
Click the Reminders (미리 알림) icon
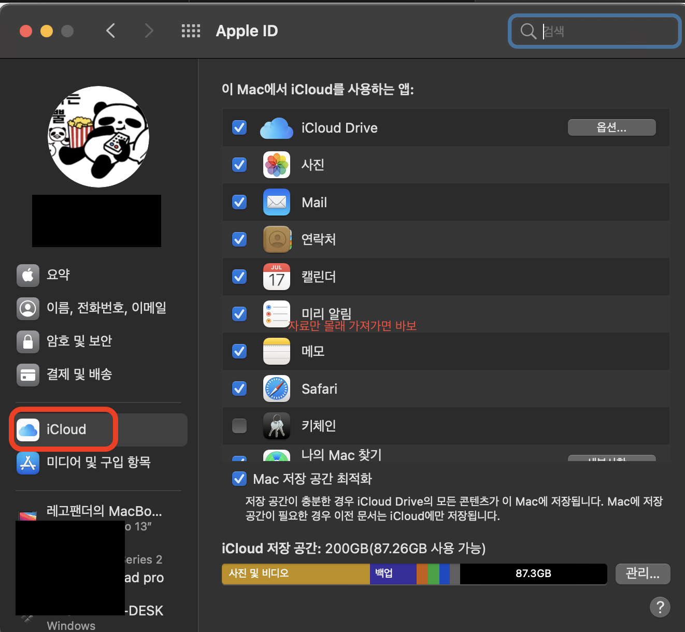pos(277,314)
